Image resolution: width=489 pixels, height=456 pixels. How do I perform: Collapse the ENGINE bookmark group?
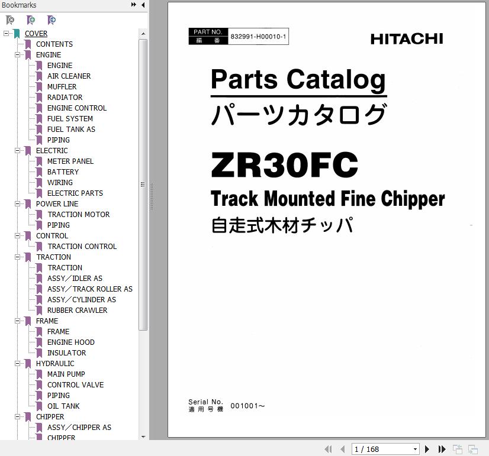click(x=18, y=55)
